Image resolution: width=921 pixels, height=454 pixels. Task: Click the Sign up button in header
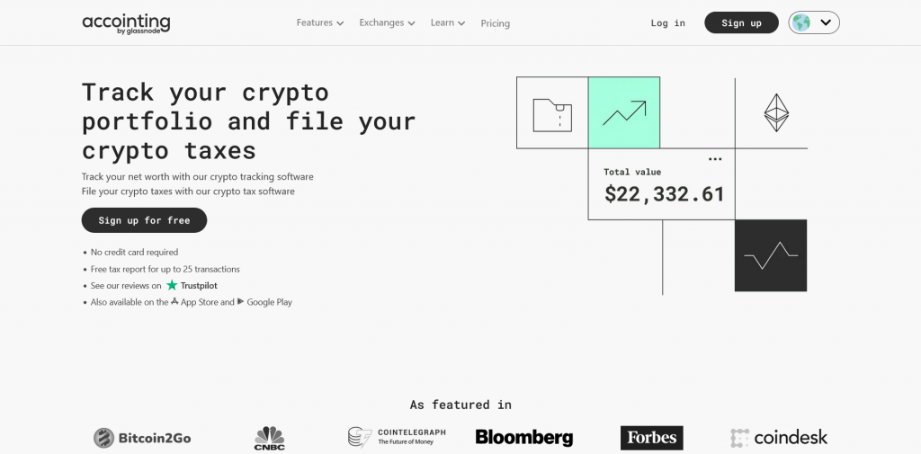click(x=741, y=22)
